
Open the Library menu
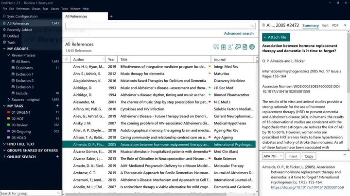tap(54, 9)
